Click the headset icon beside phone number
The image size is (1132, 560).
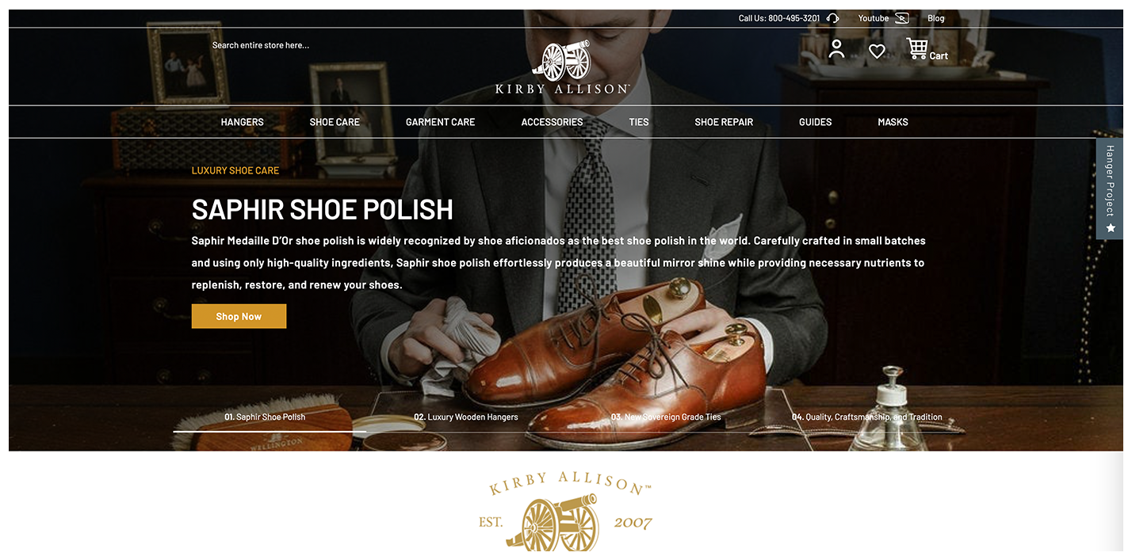pyautogui.click(x=832, y=18)
